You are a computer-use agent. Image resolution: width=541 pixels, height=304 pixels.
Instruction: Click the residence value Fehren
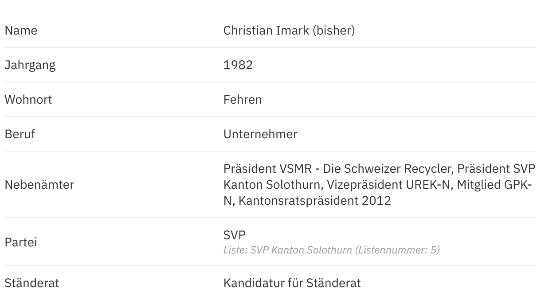click(x=243, y=100)
